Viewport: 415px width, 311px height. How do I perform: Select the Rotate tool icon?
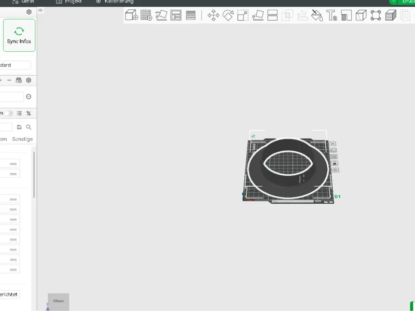(x=228, y=15)
